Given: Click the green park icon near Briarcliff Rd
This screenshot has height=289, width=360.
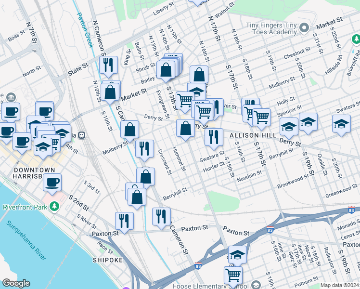Looking at the screenshot, I should (x=356, y=39).
